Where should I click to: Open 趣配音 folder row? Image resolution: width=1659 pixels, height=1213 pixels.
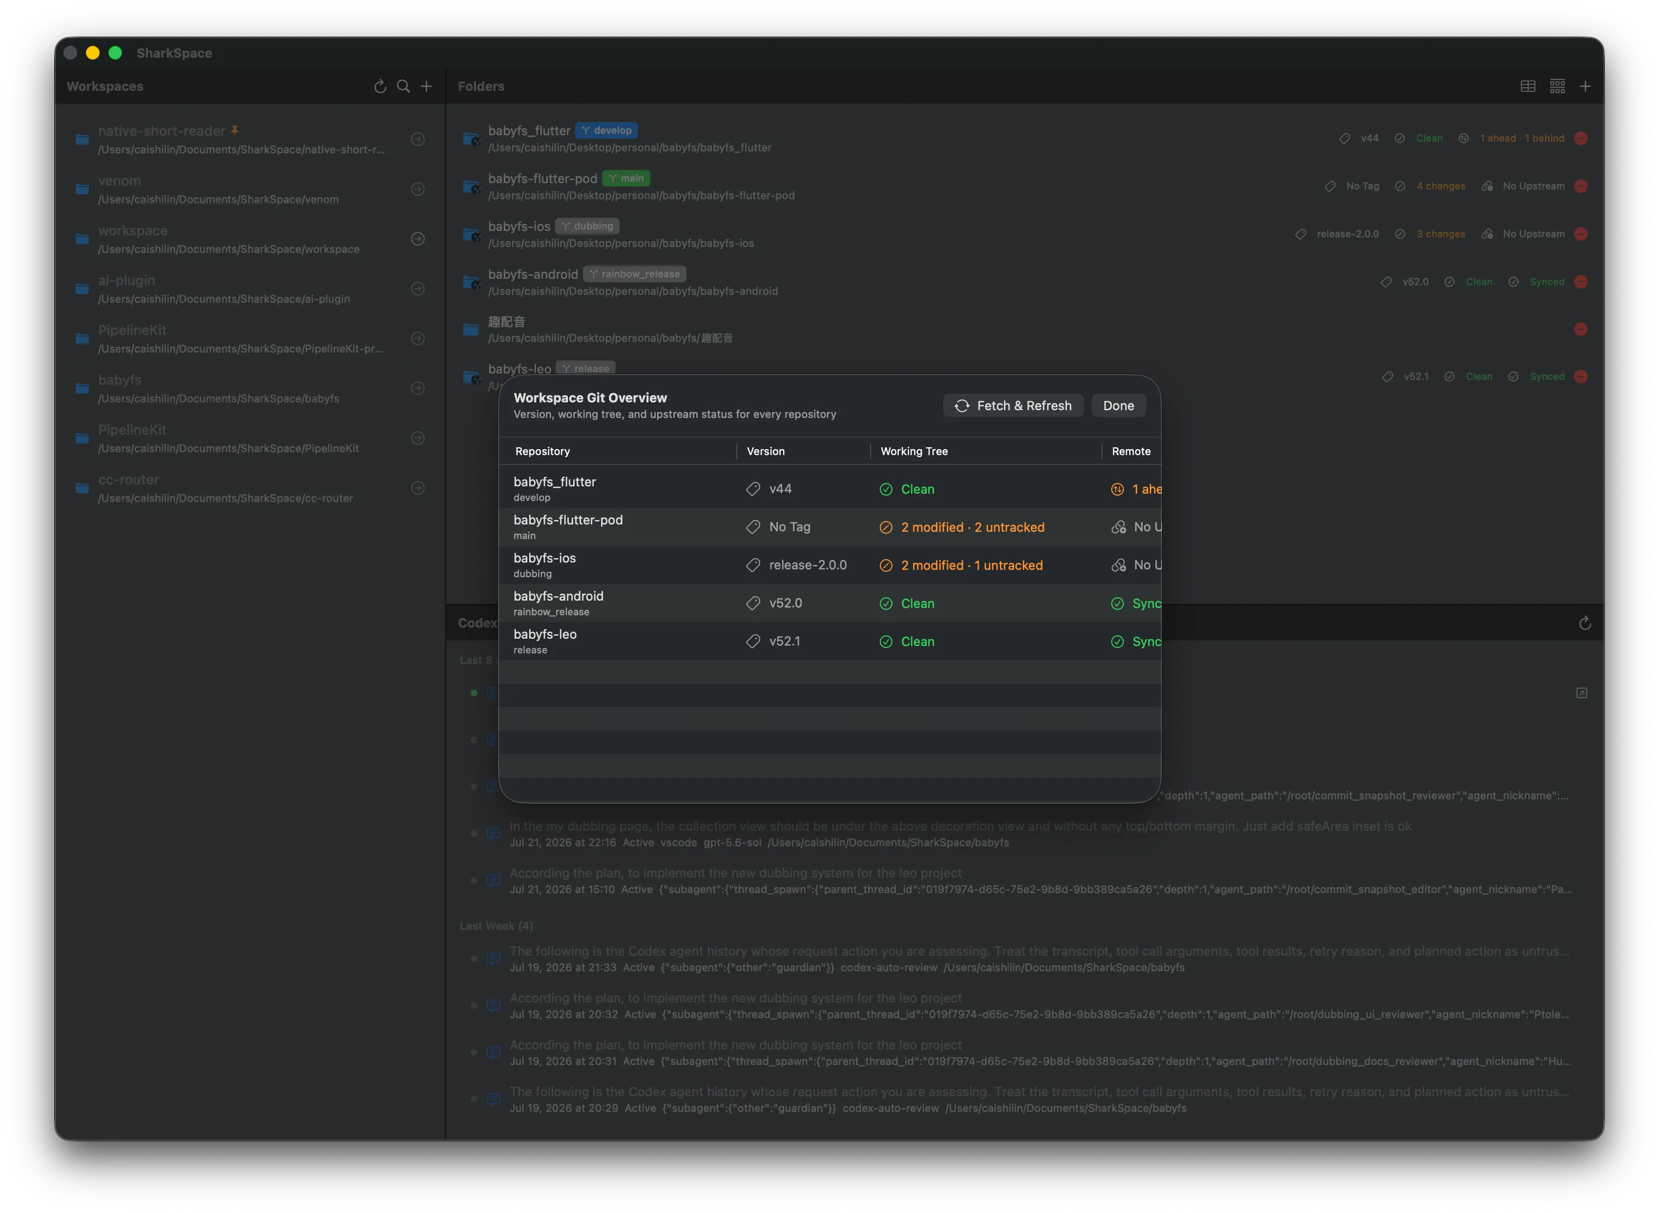[1024, 330]
